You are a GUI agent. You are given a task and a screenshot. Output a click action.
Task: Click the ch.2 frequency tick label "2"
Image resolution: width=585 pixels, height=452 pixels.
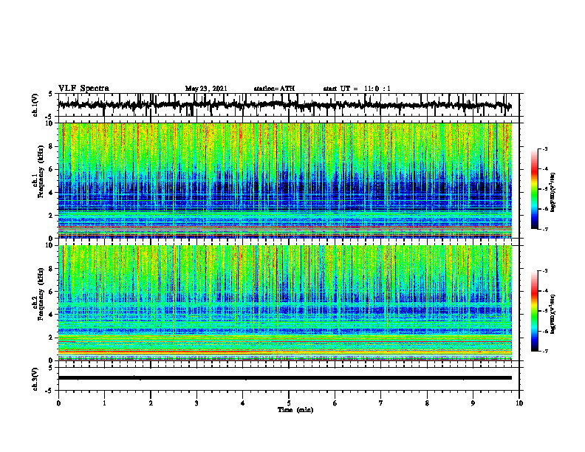52,338
